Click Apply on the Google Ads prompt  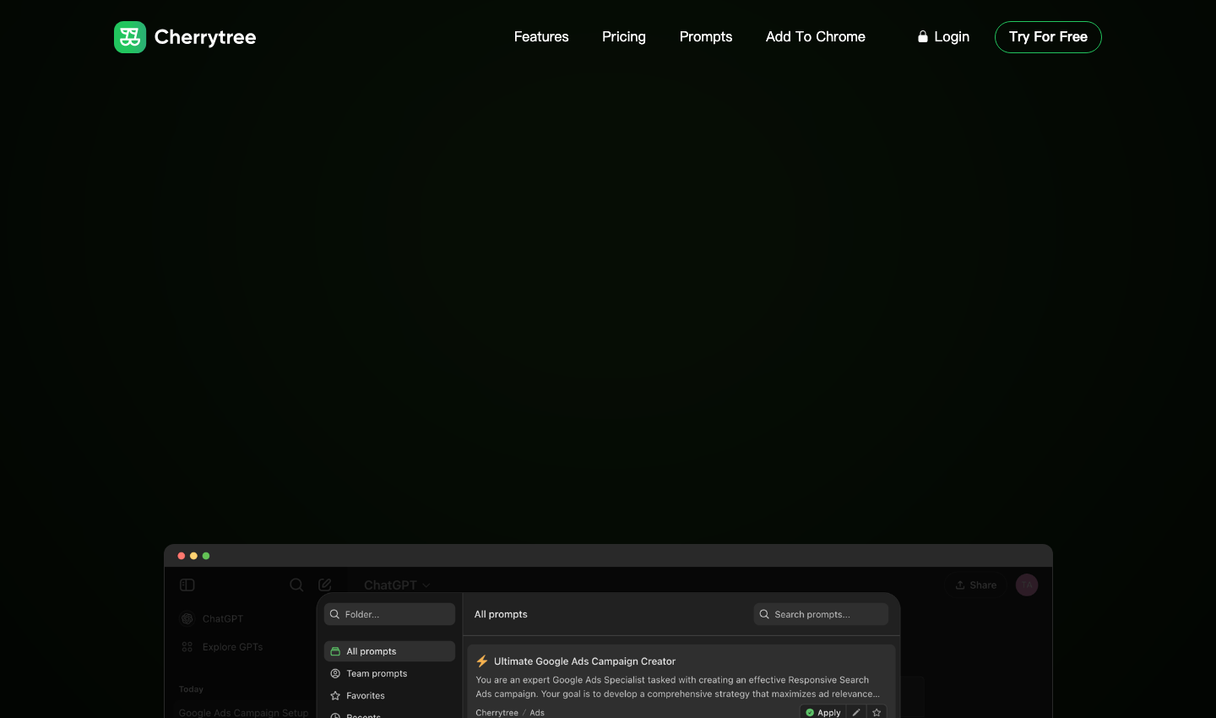pyautogui.click(x=823, y=712)
